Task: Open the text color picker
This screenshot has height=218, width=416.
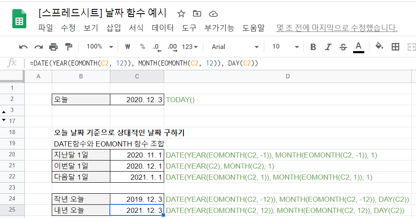Action: pyautogui.click(x=358, y=47)
